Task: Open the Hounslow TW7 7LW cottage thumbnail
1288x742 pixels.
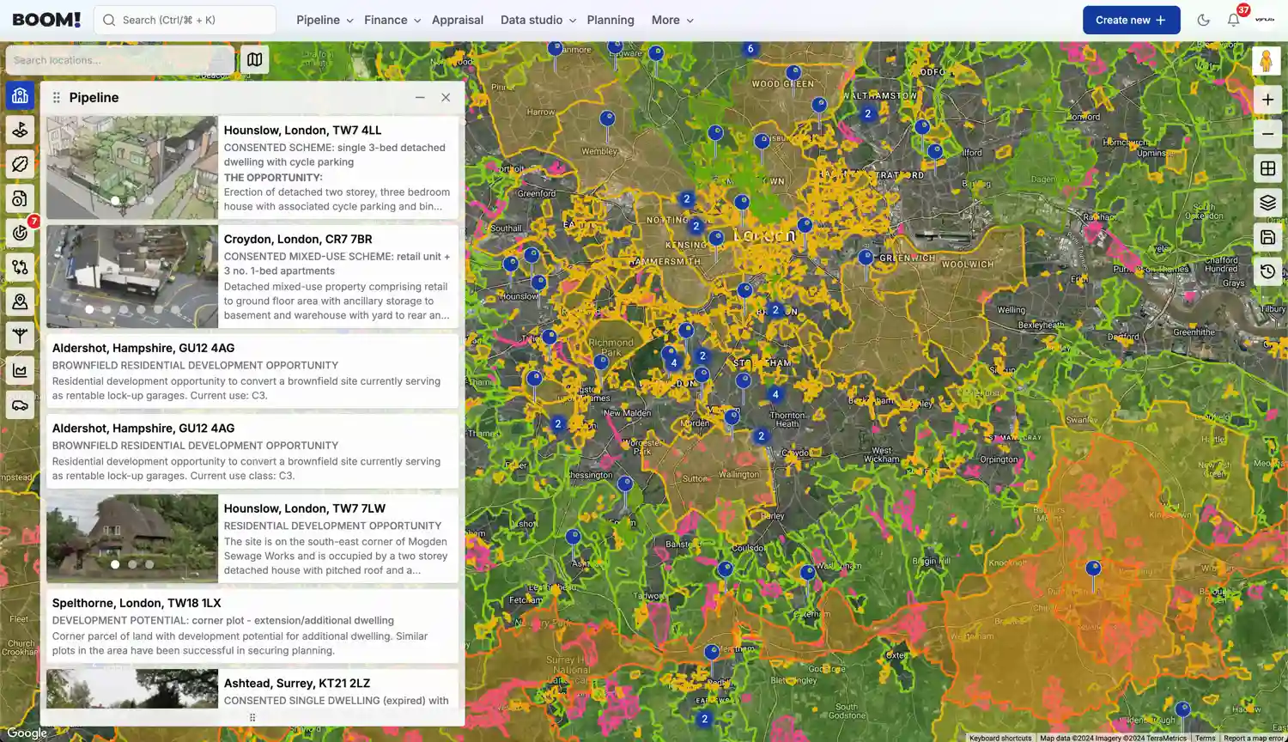Action: pyautogui.click(x=132, y=538)
